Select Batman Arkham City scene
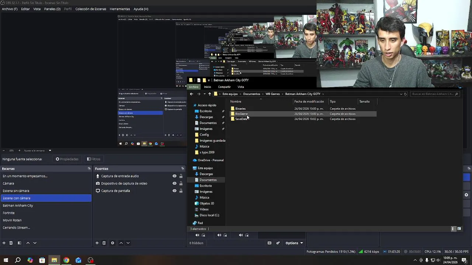This screenshot has height=265, width=472. click(x=46, y=205)
